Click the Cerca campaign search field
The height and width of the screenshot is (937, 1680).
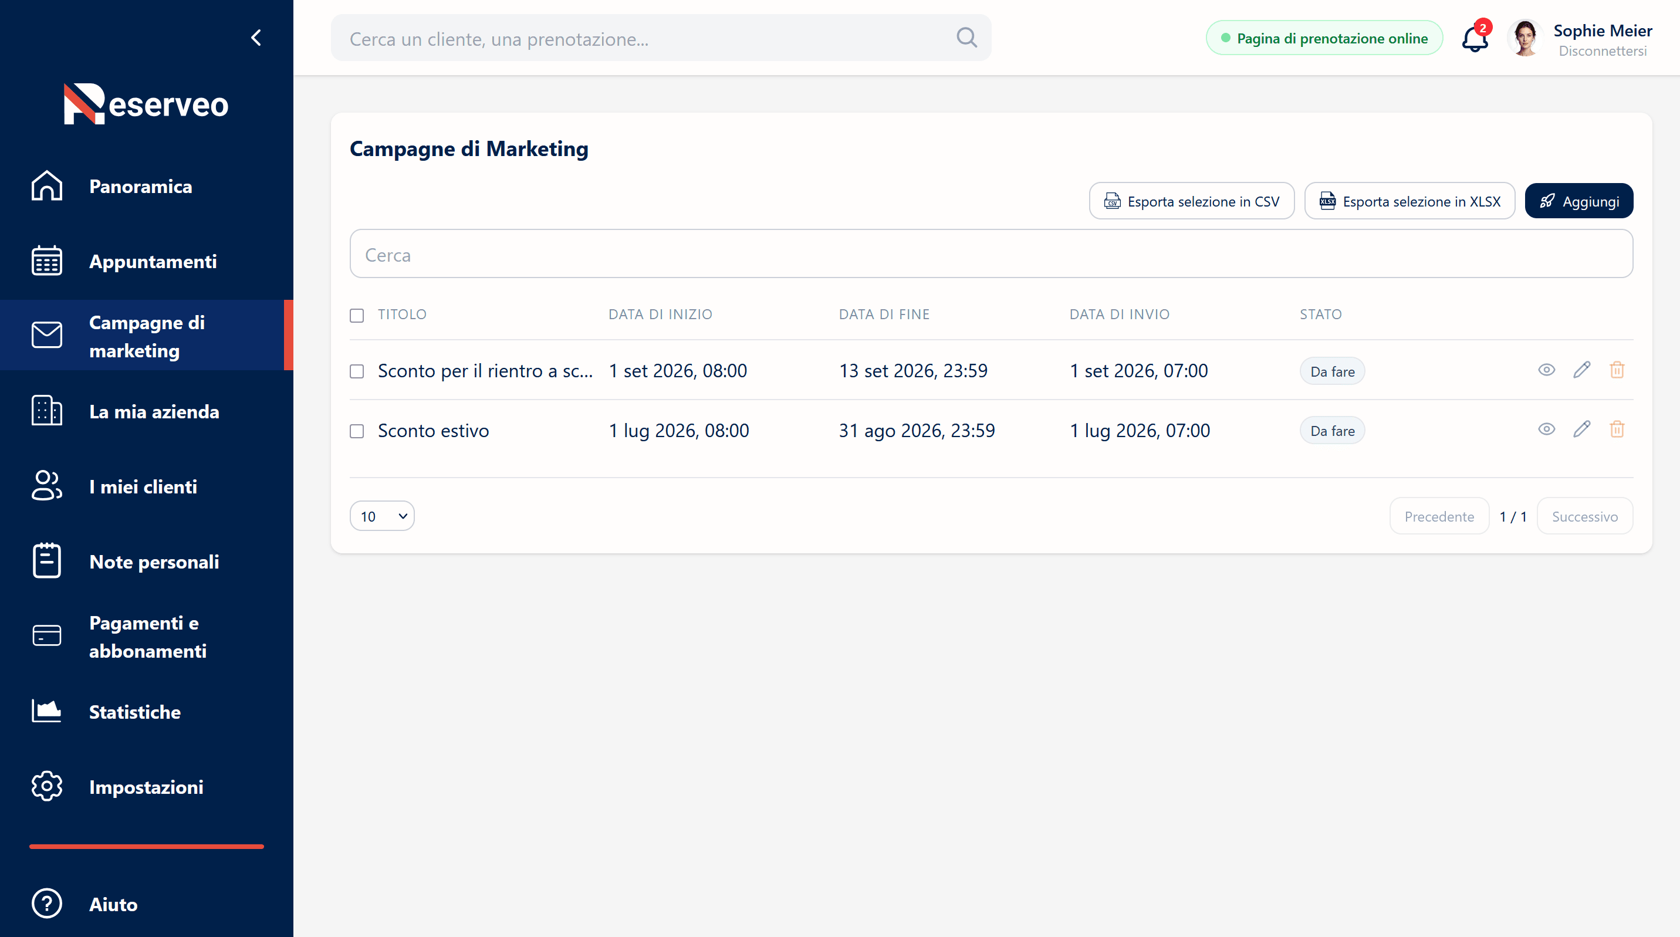pos(991,254)
